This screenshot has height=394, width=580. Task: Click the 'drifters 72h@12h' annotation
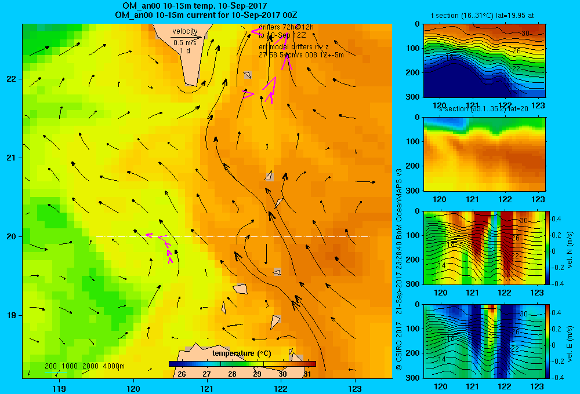click(x=286, y=27)
